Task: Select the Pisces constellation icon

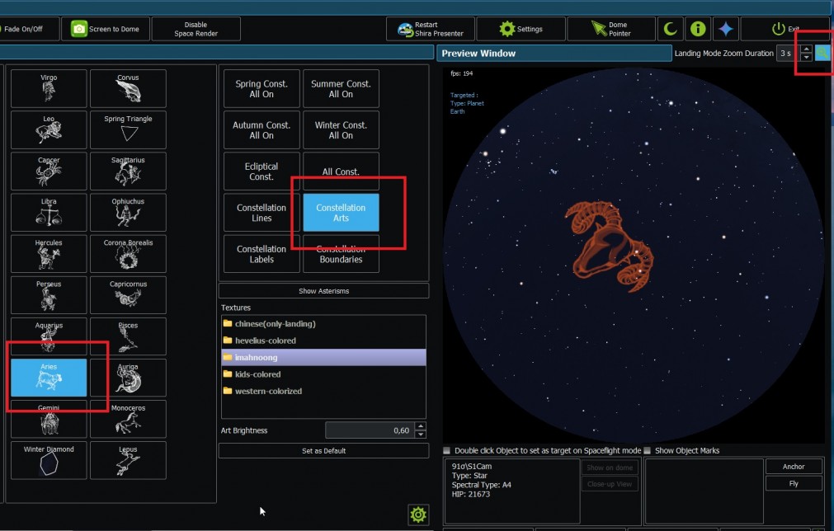Action: pyautogui.click(x=128, y=336)
